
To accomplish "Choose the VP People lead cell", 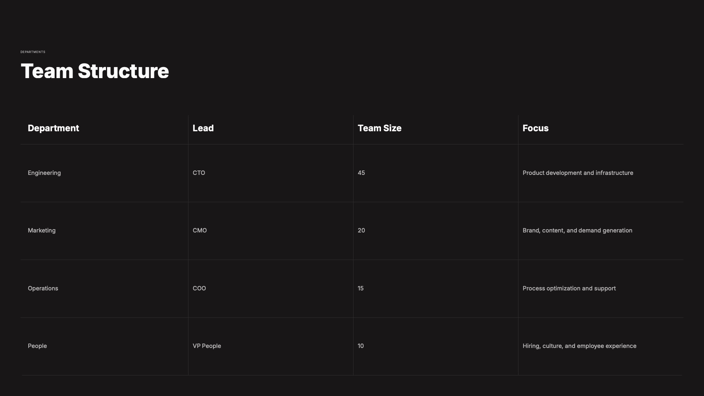I will coord(207,346).
